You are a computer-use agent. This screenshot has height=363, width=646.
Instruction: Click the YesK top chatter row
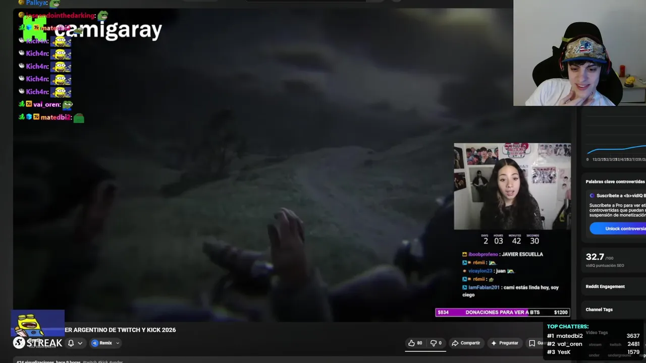594,352
